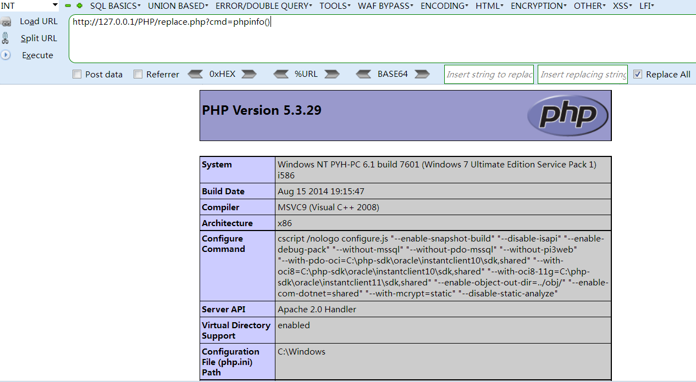The image size is (696, 382).
Task: Click the green plus icon in HackBar
Action: click(80, 5)
